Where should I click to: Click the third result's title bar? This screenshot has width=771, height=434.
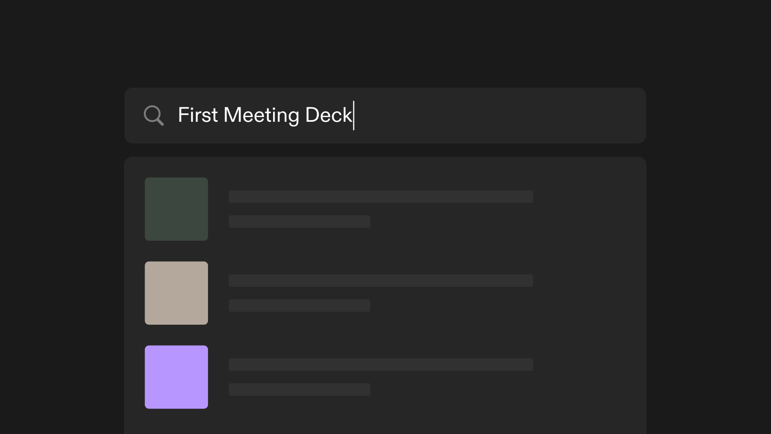pyautogui.click(x=380, y=364)
